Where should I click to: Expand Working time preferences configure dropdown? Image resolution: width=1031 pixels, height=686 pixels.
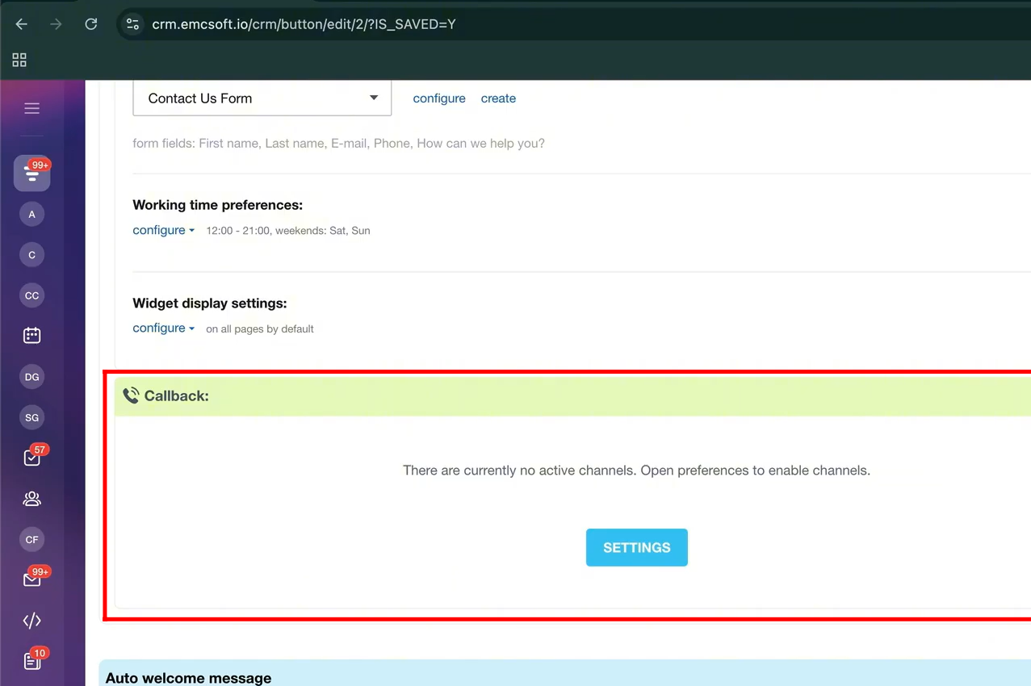[163, 230]
